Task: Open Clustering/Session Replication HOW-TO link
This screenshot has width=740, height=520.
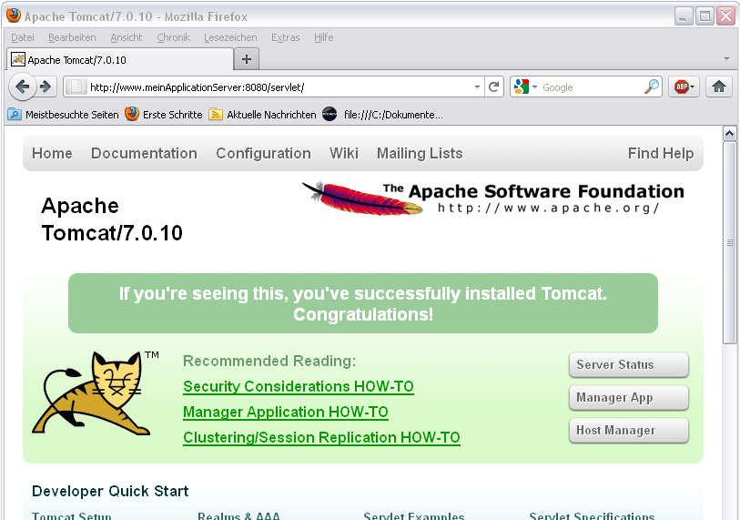Action: pyautogui.click(x=321, y=437)
